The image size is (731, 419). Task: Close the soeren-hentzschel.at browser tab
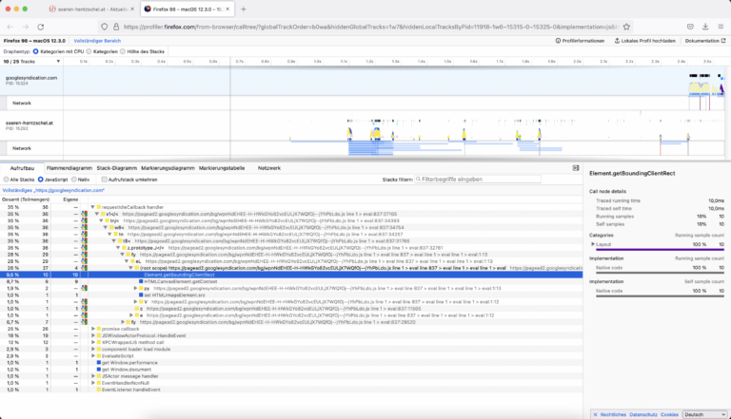click(132, 9)
